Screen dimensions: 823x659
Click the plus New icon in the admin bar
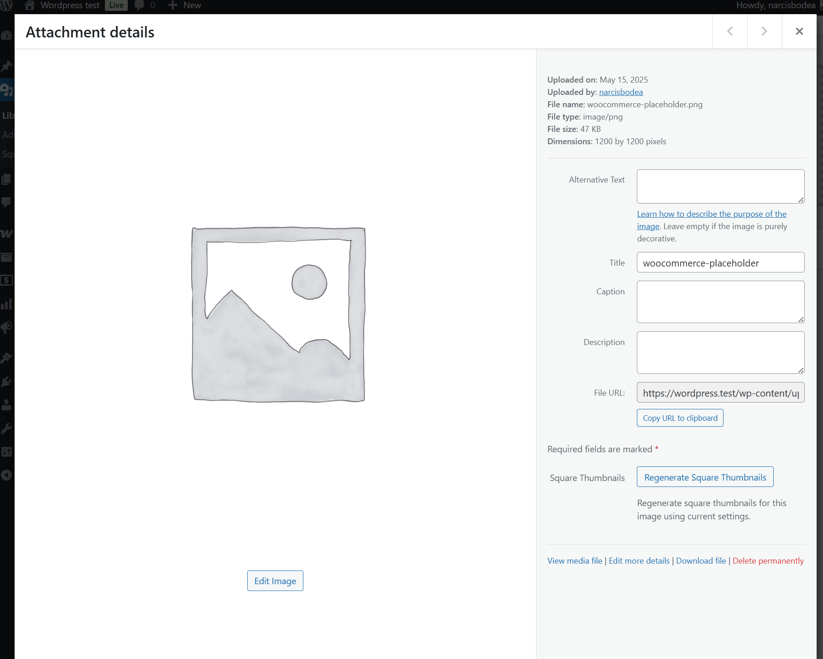click(172, 5)
